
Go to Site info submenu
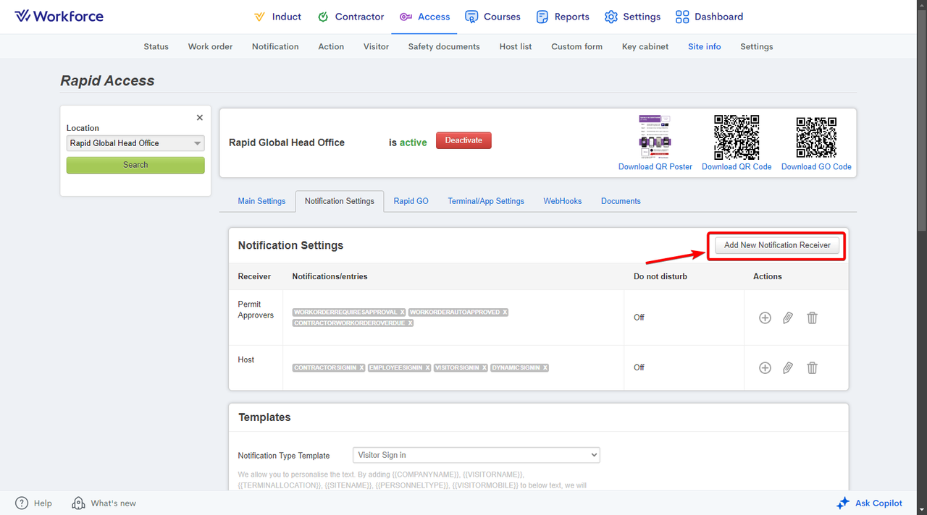(705, 46)
